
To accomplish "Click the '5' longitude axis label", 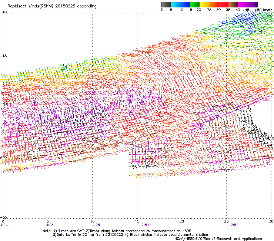I will point(48,221).
